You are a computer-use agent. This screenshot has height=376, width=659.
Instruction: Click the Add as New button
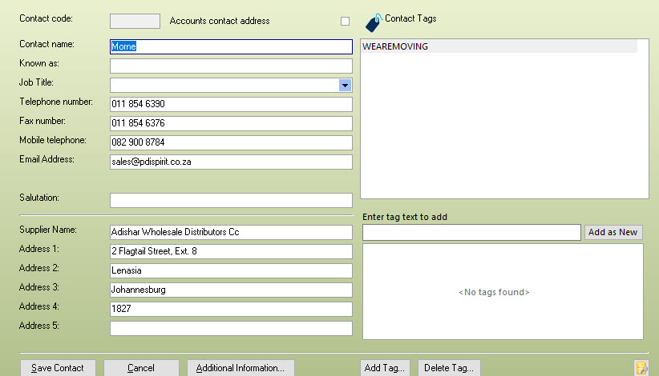pyautogui.click(x=613, y=233)
